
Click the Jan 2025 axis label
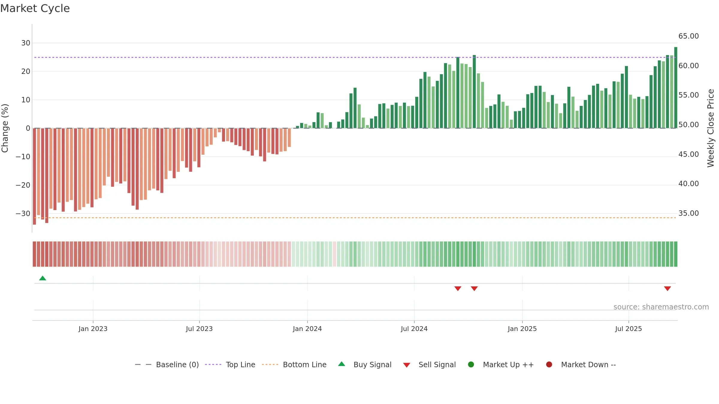point(522,329)
